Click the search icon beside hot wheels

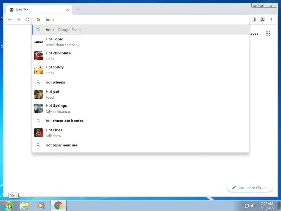(x=38, y=82)
